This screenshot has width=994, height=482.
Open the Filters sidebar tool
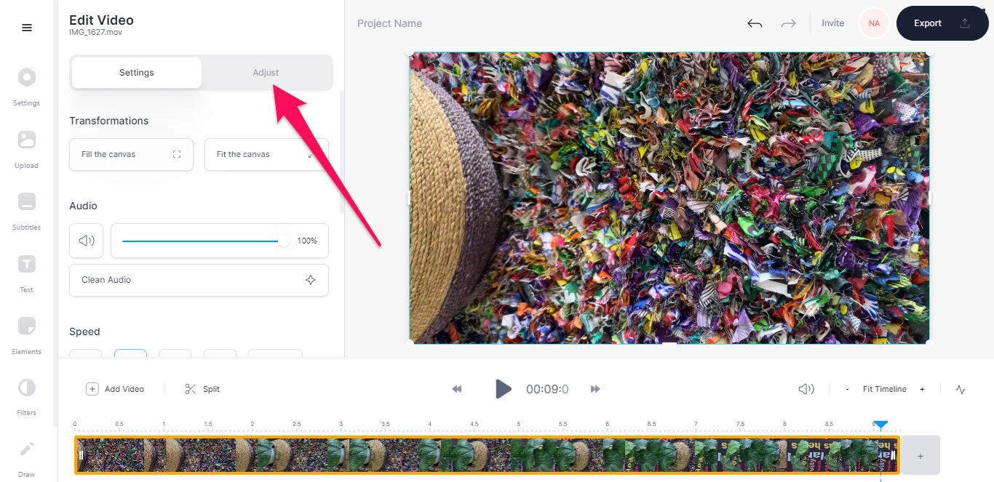26,395
